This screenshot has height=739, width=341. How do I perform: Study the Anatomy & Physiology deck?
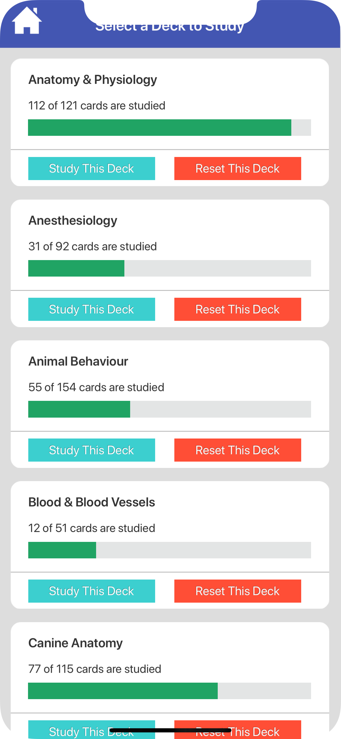point(91,169)
